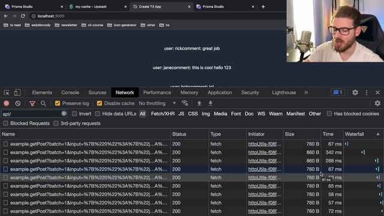384x216 pixels.
Task: Stop recording network log
Action: 7,103
